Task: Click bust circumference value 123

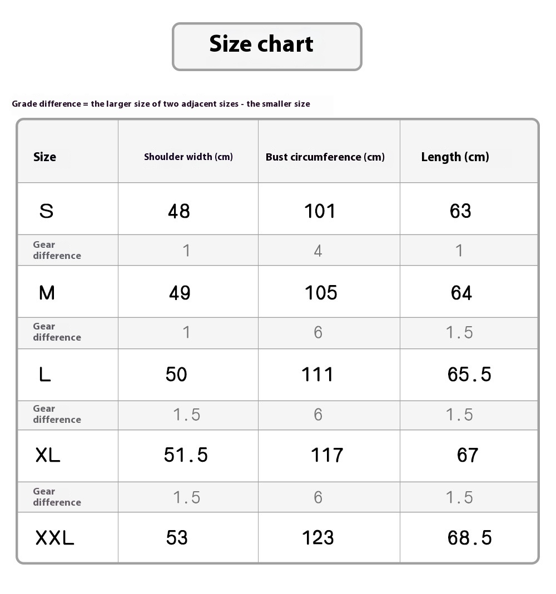Action: [318, 537]
